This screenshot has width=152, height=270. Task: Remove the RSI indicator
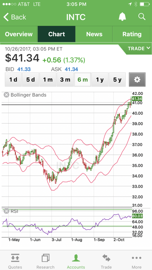click(6, 211)
